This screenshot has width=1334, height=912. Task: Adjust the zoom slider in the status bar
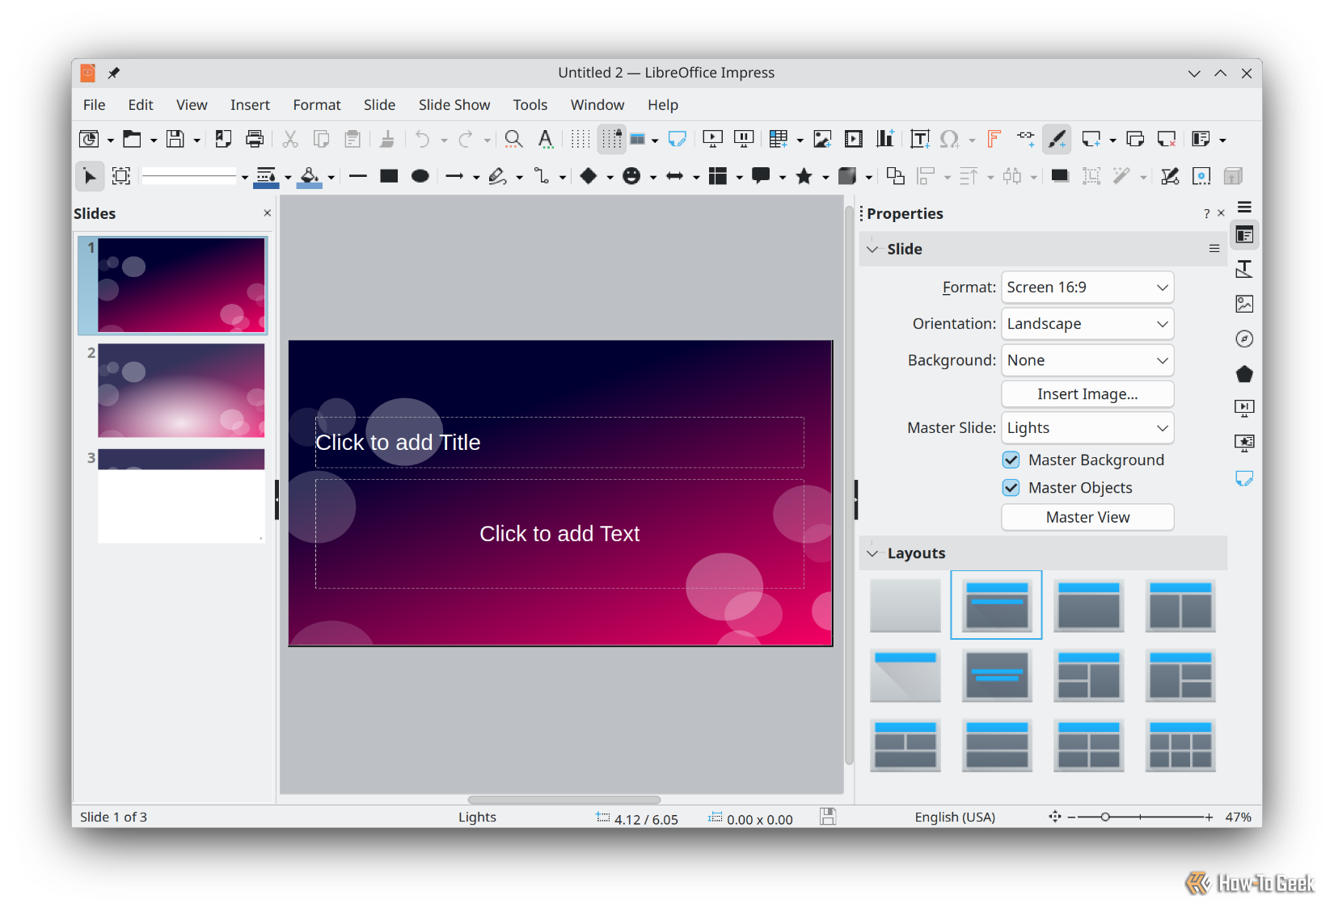click(x=1105, y=817)
